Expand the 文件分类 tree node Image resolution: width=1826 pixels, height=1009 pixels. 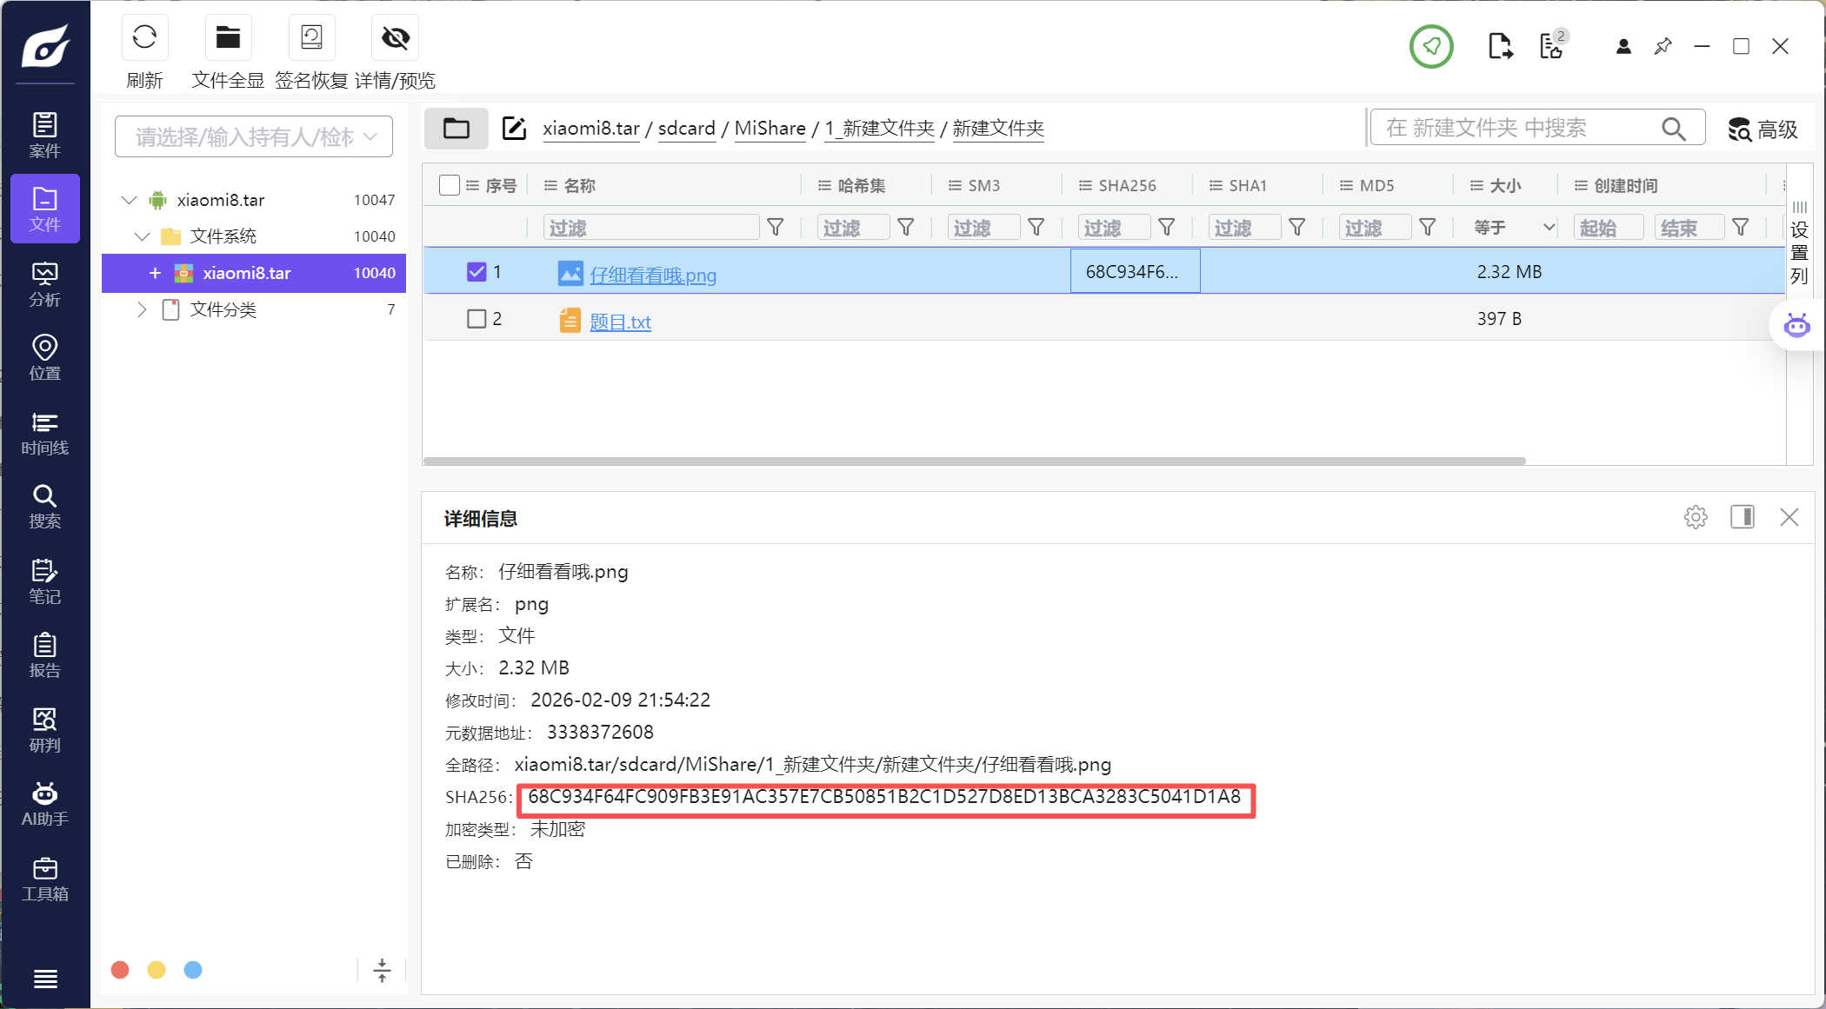[x=142, y=309]
